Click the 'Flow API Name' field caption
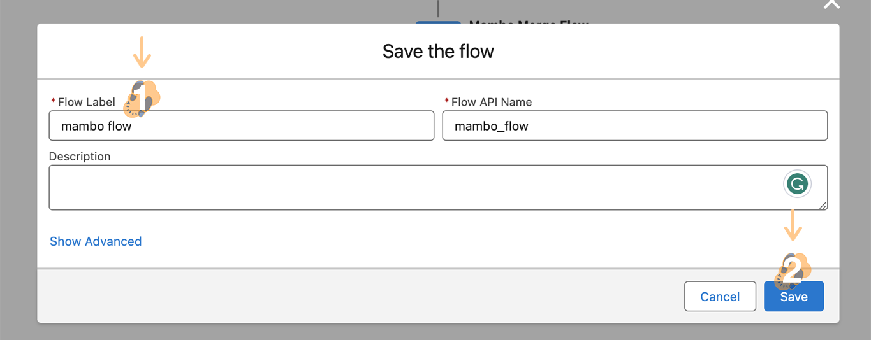871x340 pixels. [491, 102]
